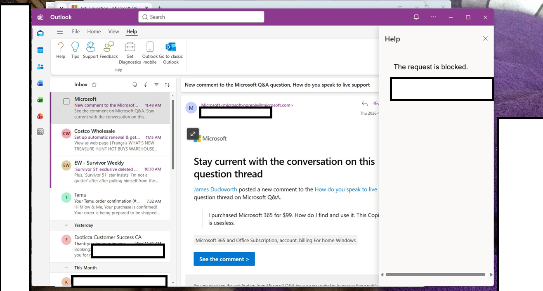Click the See the comment button

coord(224,259)
